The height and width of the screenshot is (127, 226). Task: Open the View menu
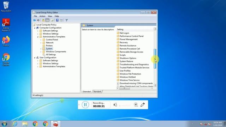[50, 16]
